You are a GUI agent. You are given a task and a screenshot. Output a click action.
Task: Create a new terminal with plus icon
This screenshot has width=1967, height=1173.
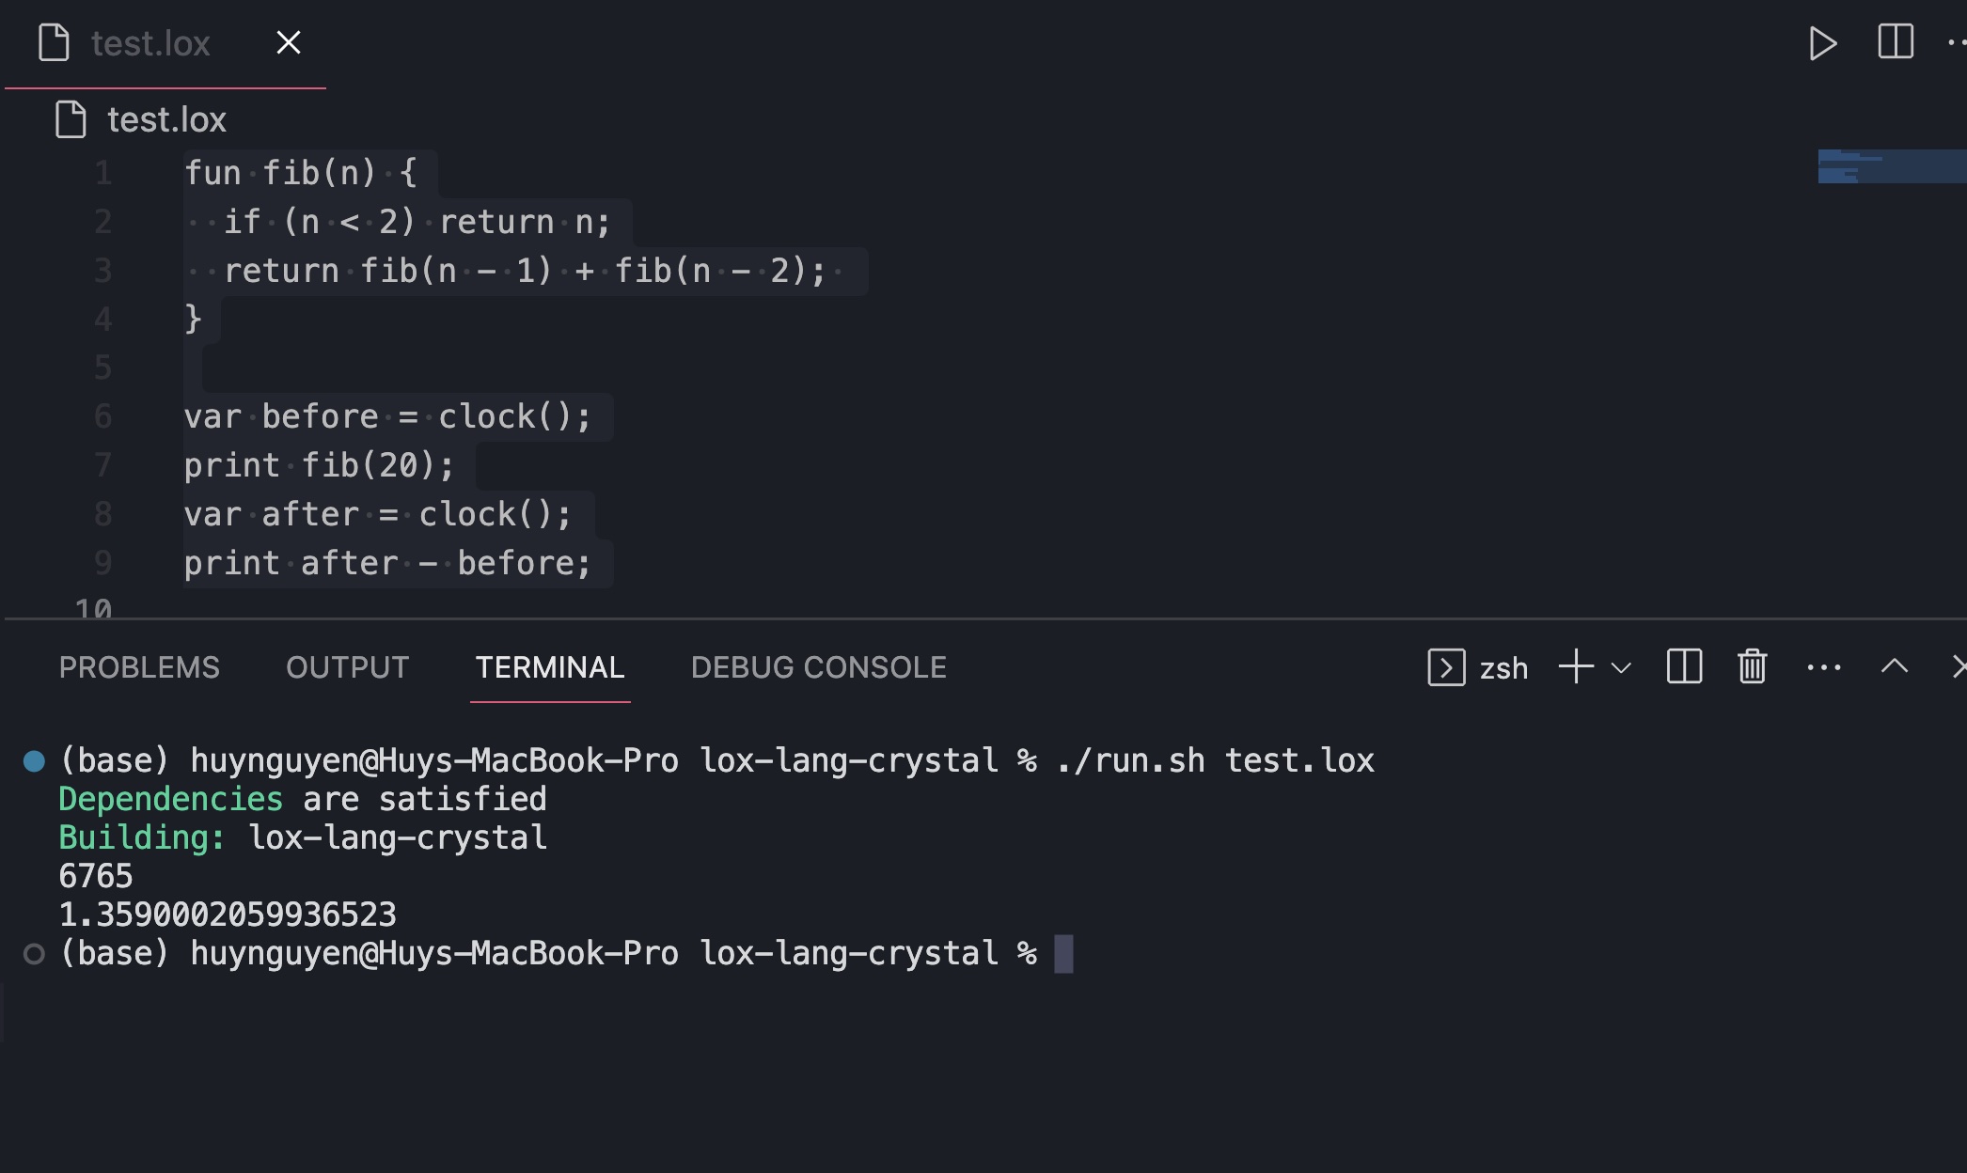tap(1576, 667)
